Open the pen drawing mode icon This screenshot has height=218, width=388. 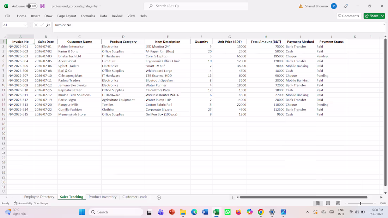pos(346,6)
